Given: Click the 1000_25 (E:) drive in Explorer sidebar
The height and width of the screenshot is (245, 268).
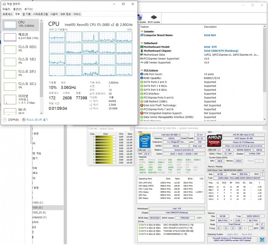Looking at the screenshot, I should coord(39,213).
